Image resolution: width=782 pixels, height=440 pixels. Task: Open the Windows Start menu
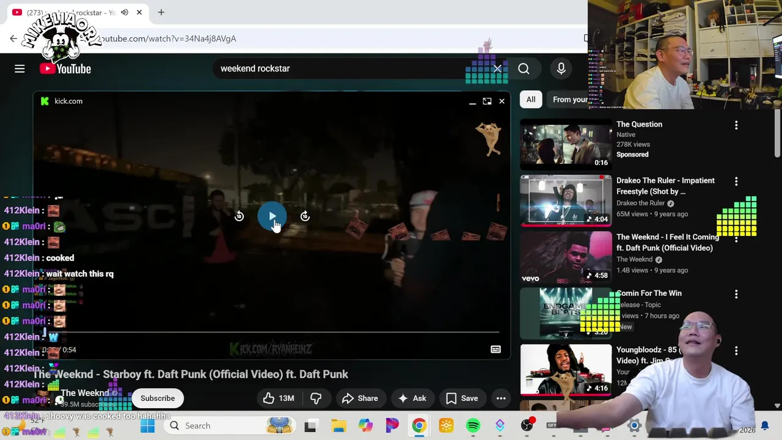147,426
